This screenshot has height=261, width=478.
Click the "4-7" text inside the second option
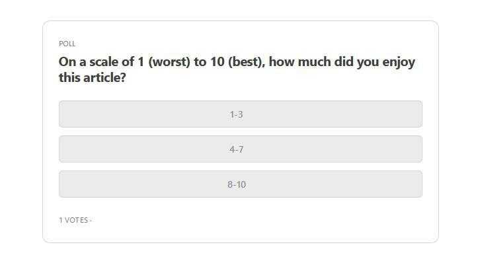click(236, 149)
